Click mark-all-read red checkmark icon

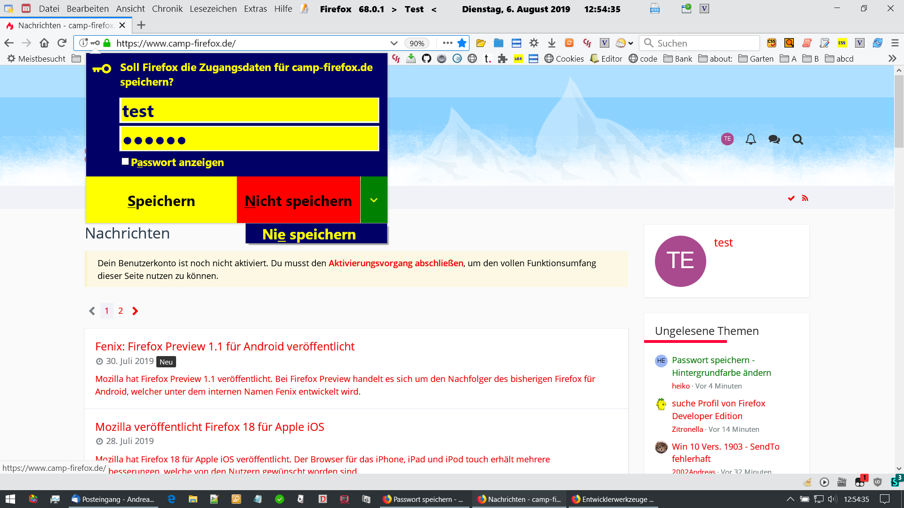791,198
